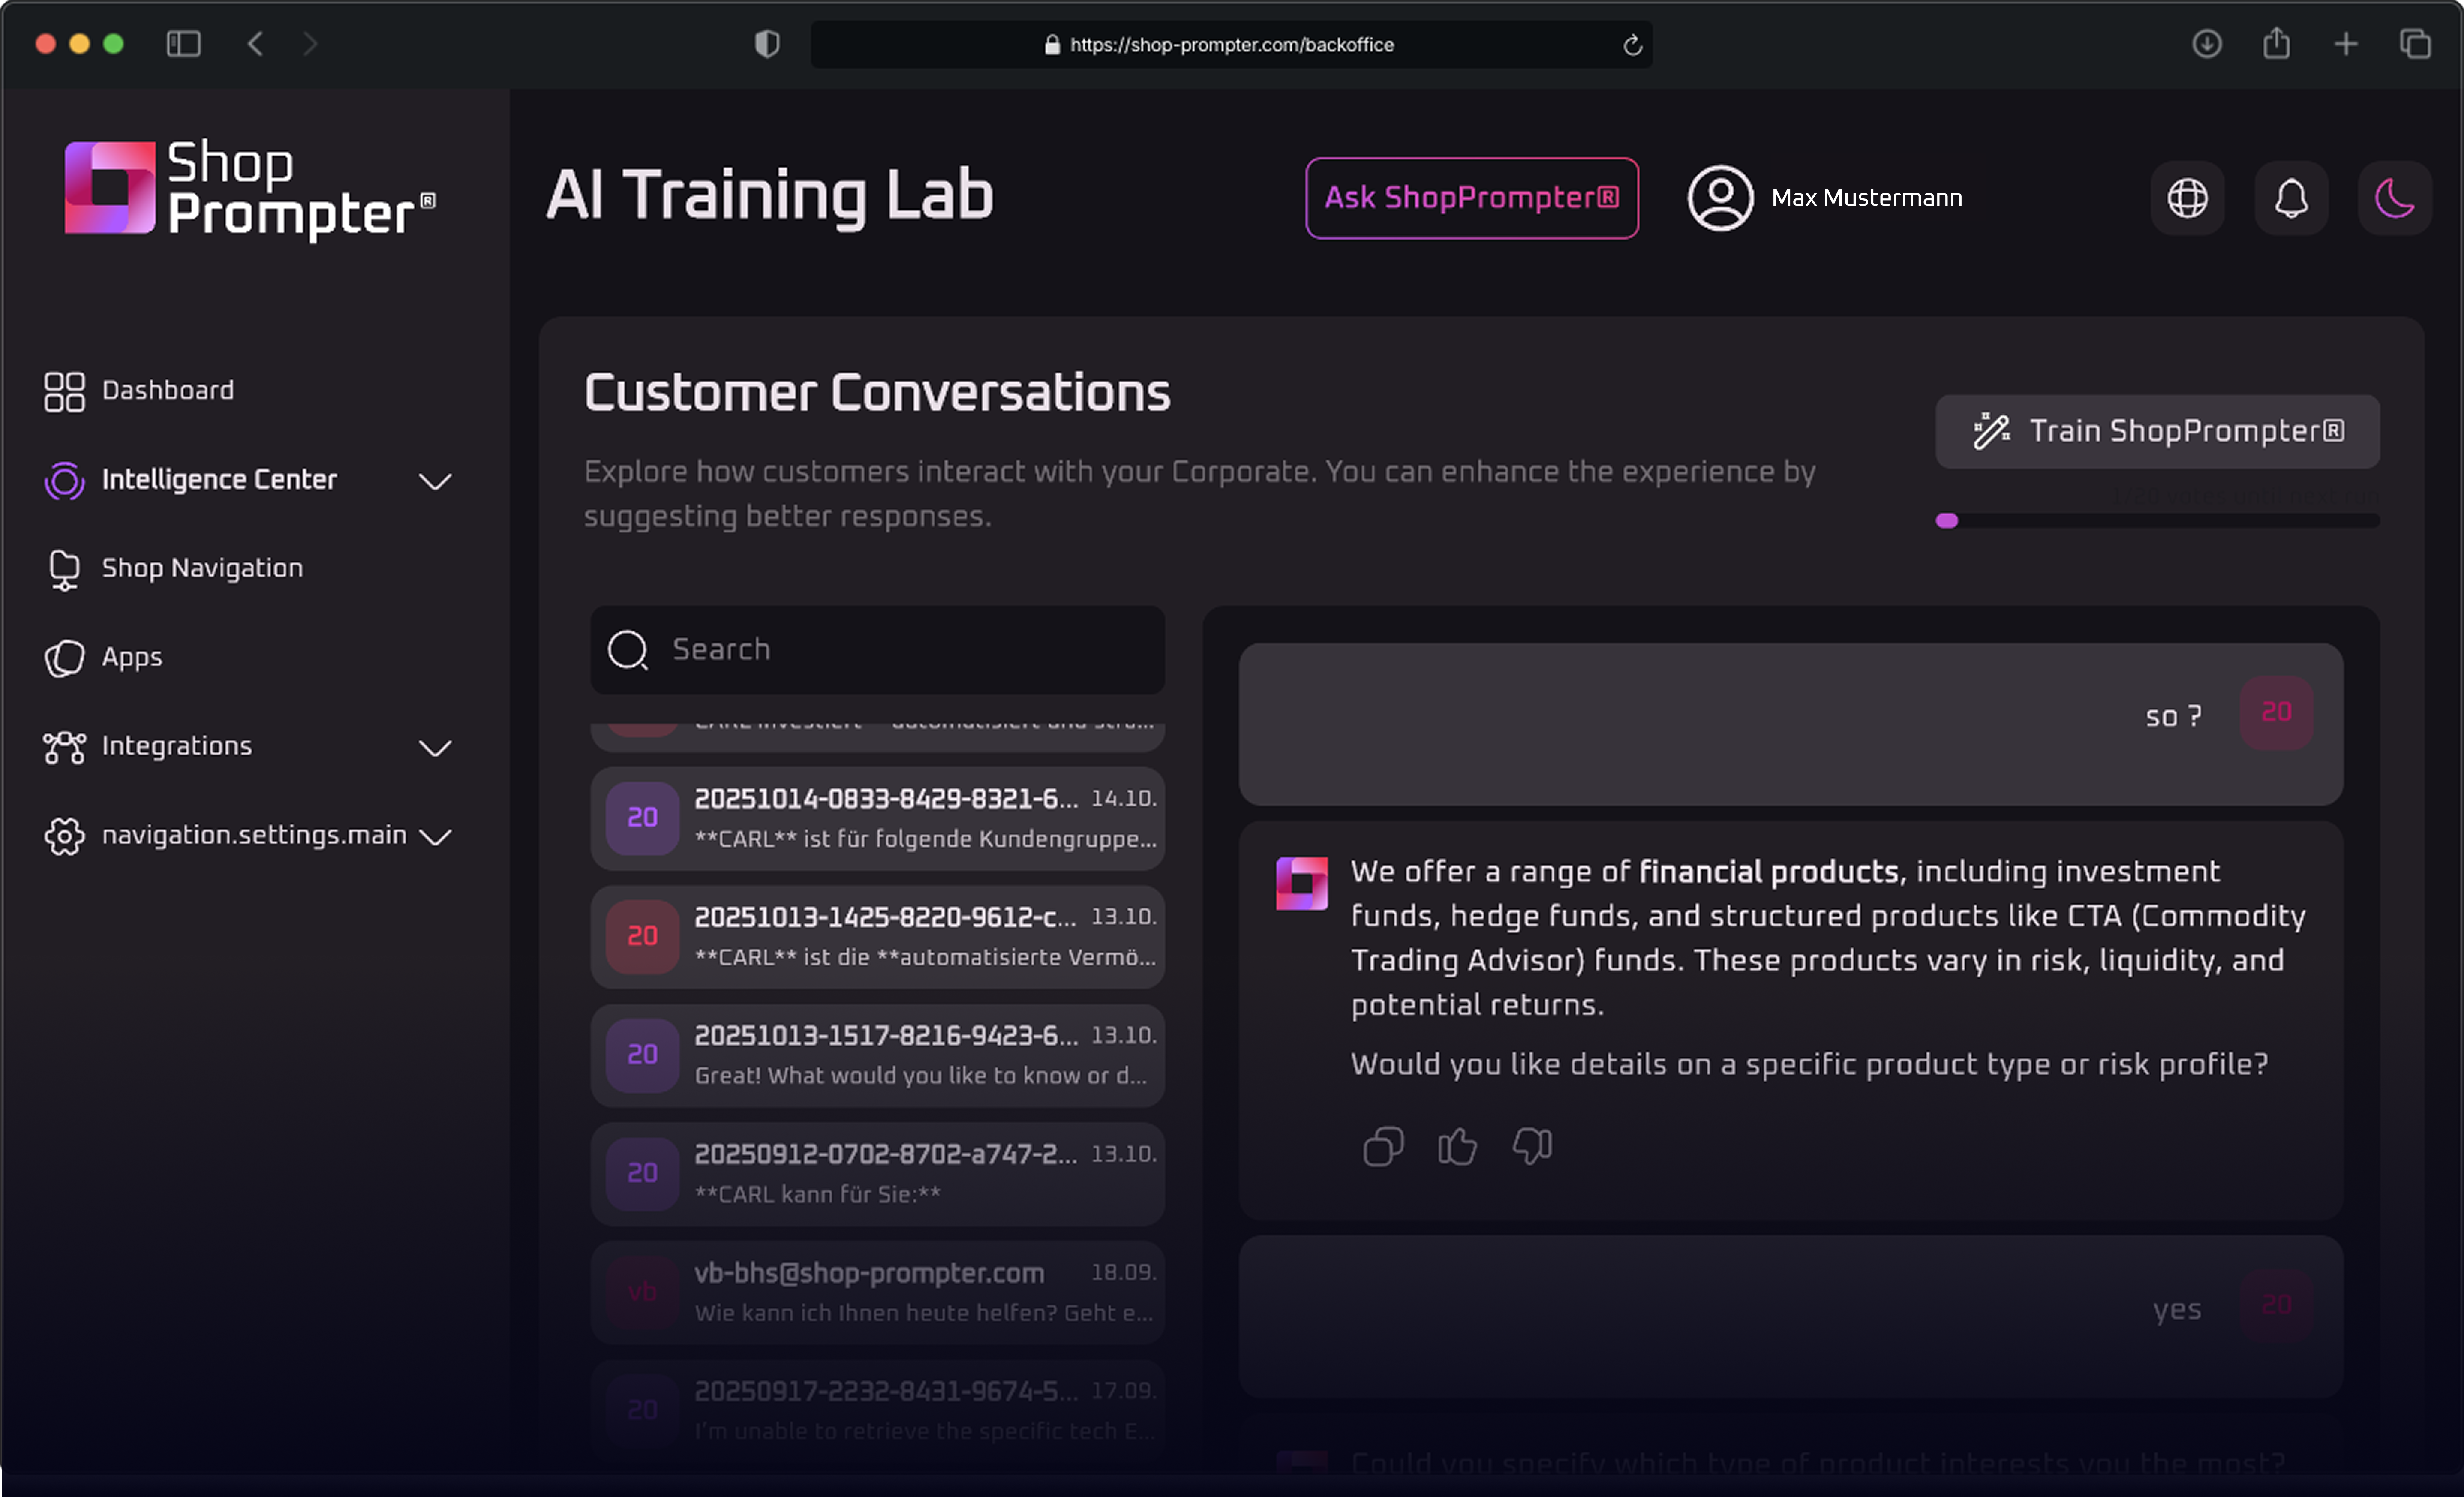
Task: Toggle dark mode with moon icon
Action: click(2394, 198)
